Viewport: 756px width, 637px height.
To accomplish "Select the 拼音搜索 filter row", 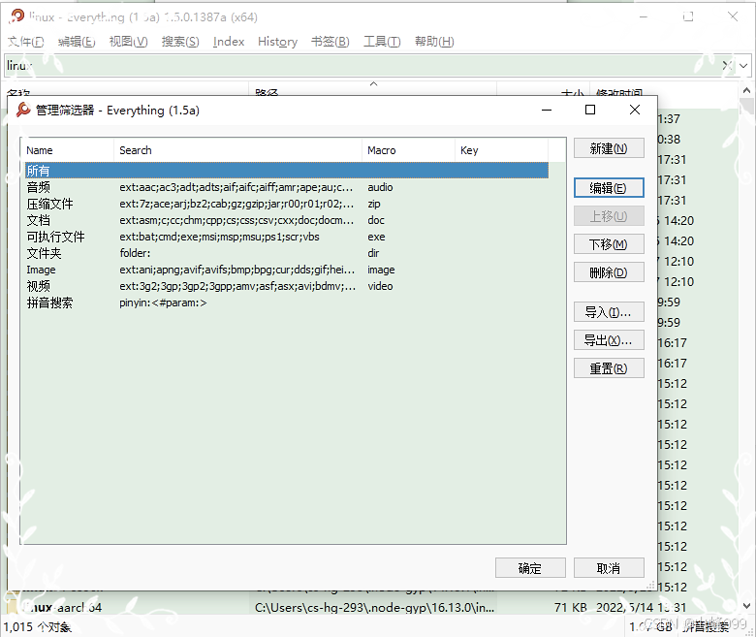I will 286,303.
